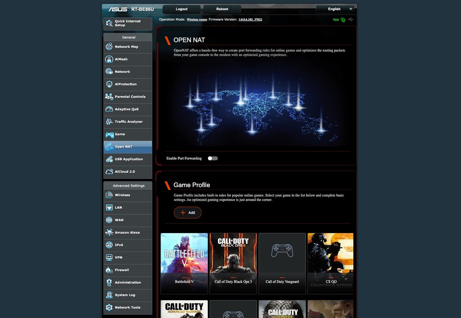Click the USB Application icon

(x=109, y=159)
